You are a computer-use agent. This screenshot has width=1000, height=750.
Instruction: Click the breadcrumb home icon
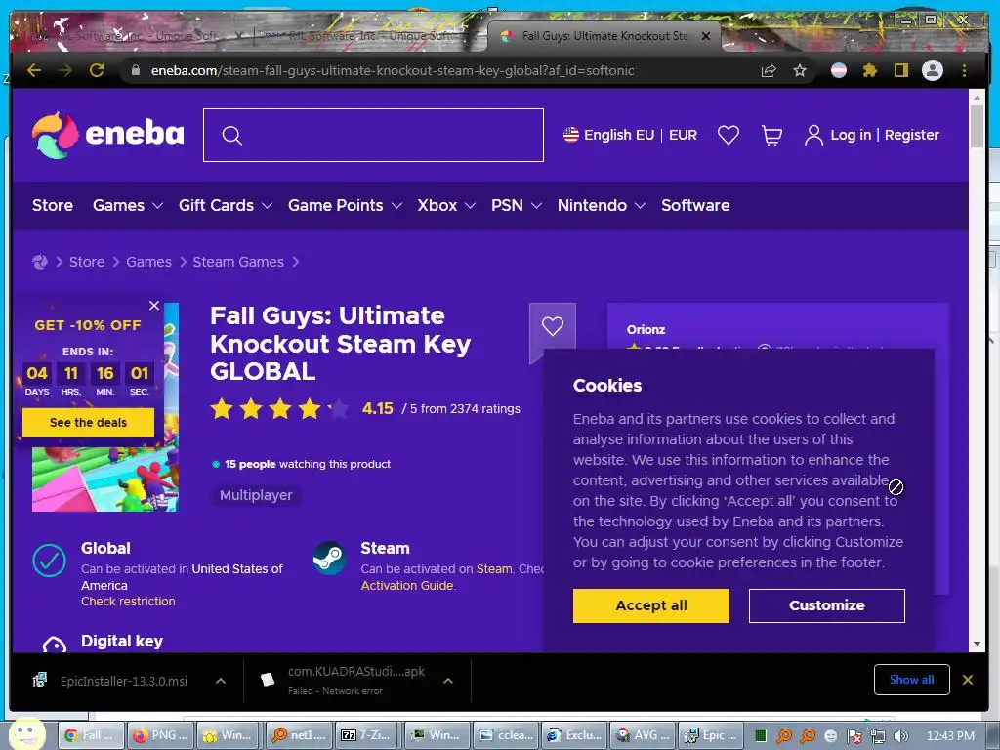pyautogui.click(x=39, y=262)
